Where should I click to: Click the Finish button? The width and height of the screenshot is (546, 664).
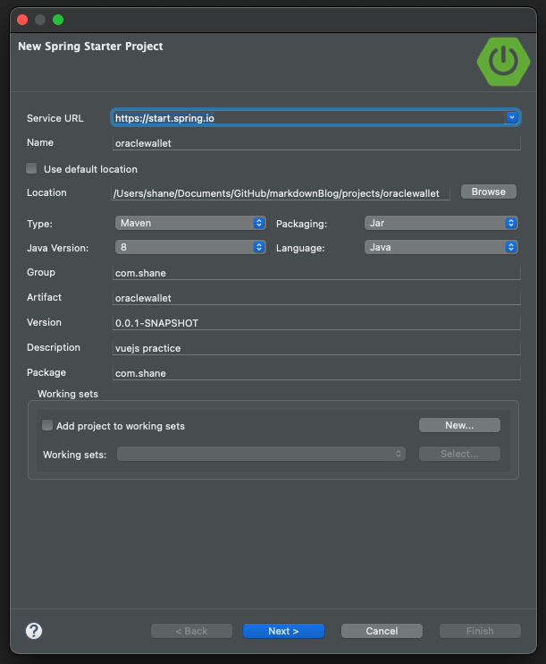point(480,631)
